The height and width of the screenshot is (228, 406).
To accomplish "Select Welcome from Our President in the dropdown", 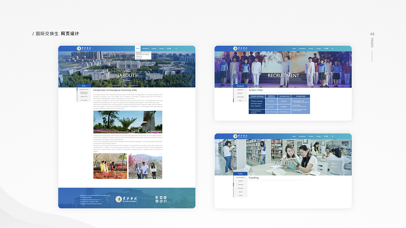I will pyautogui.click(x=143, y=54).
